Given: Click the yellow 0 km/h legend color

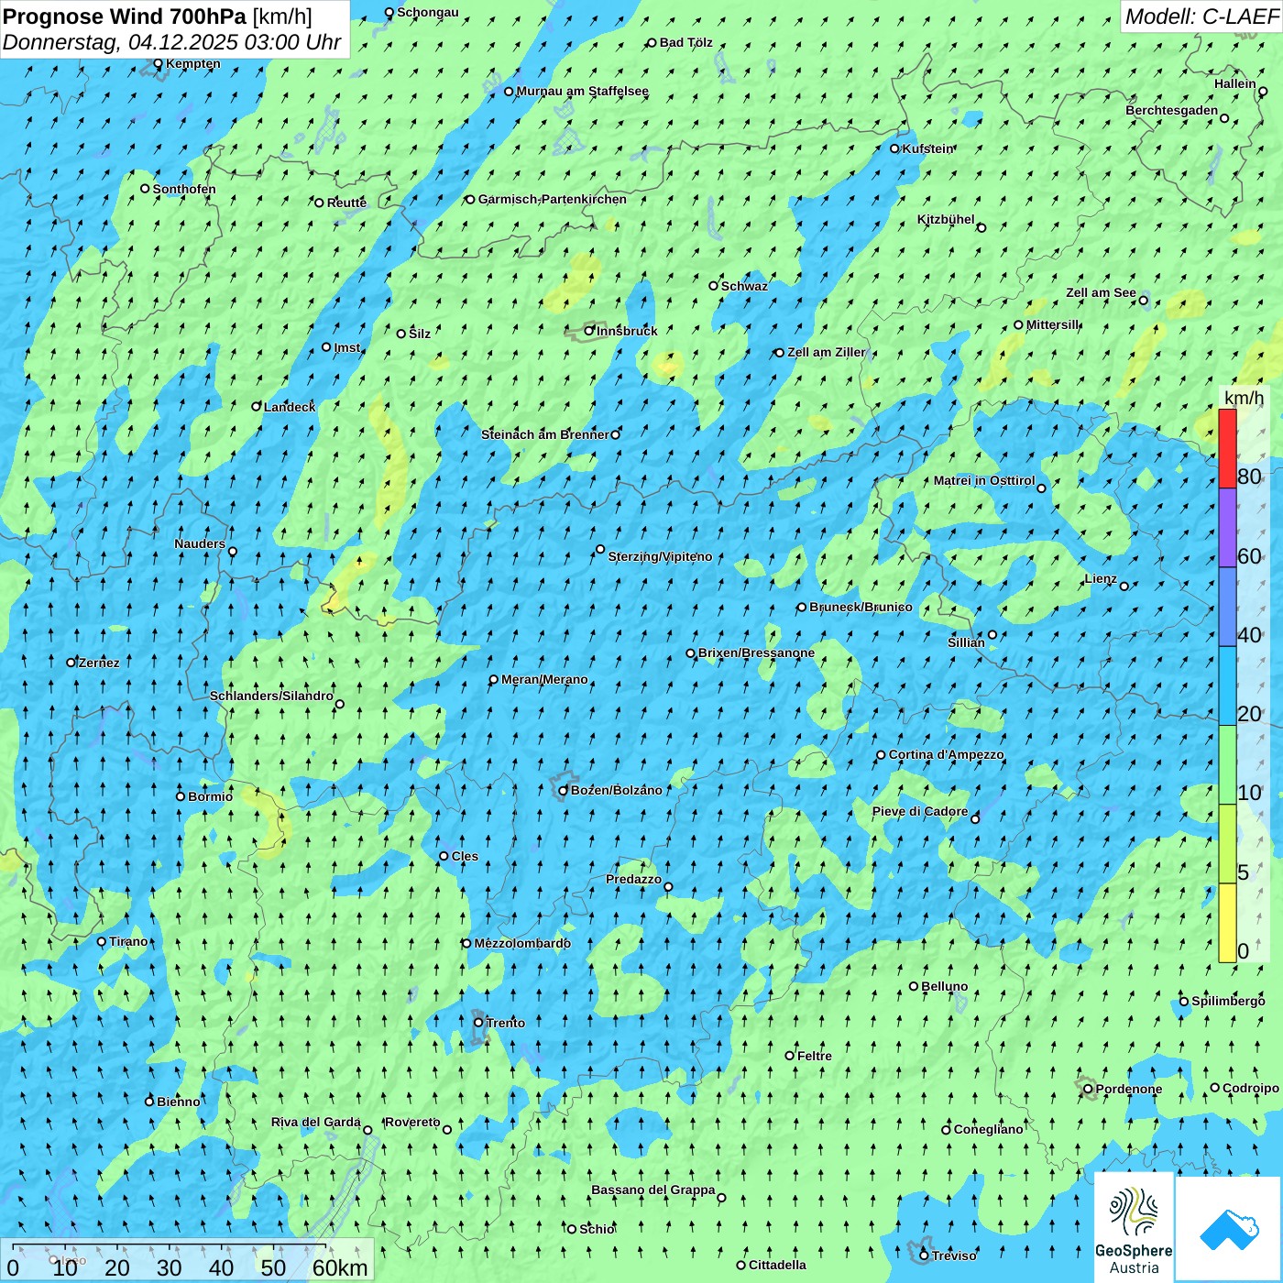Looking at the screenshot, I should 1227,923.
